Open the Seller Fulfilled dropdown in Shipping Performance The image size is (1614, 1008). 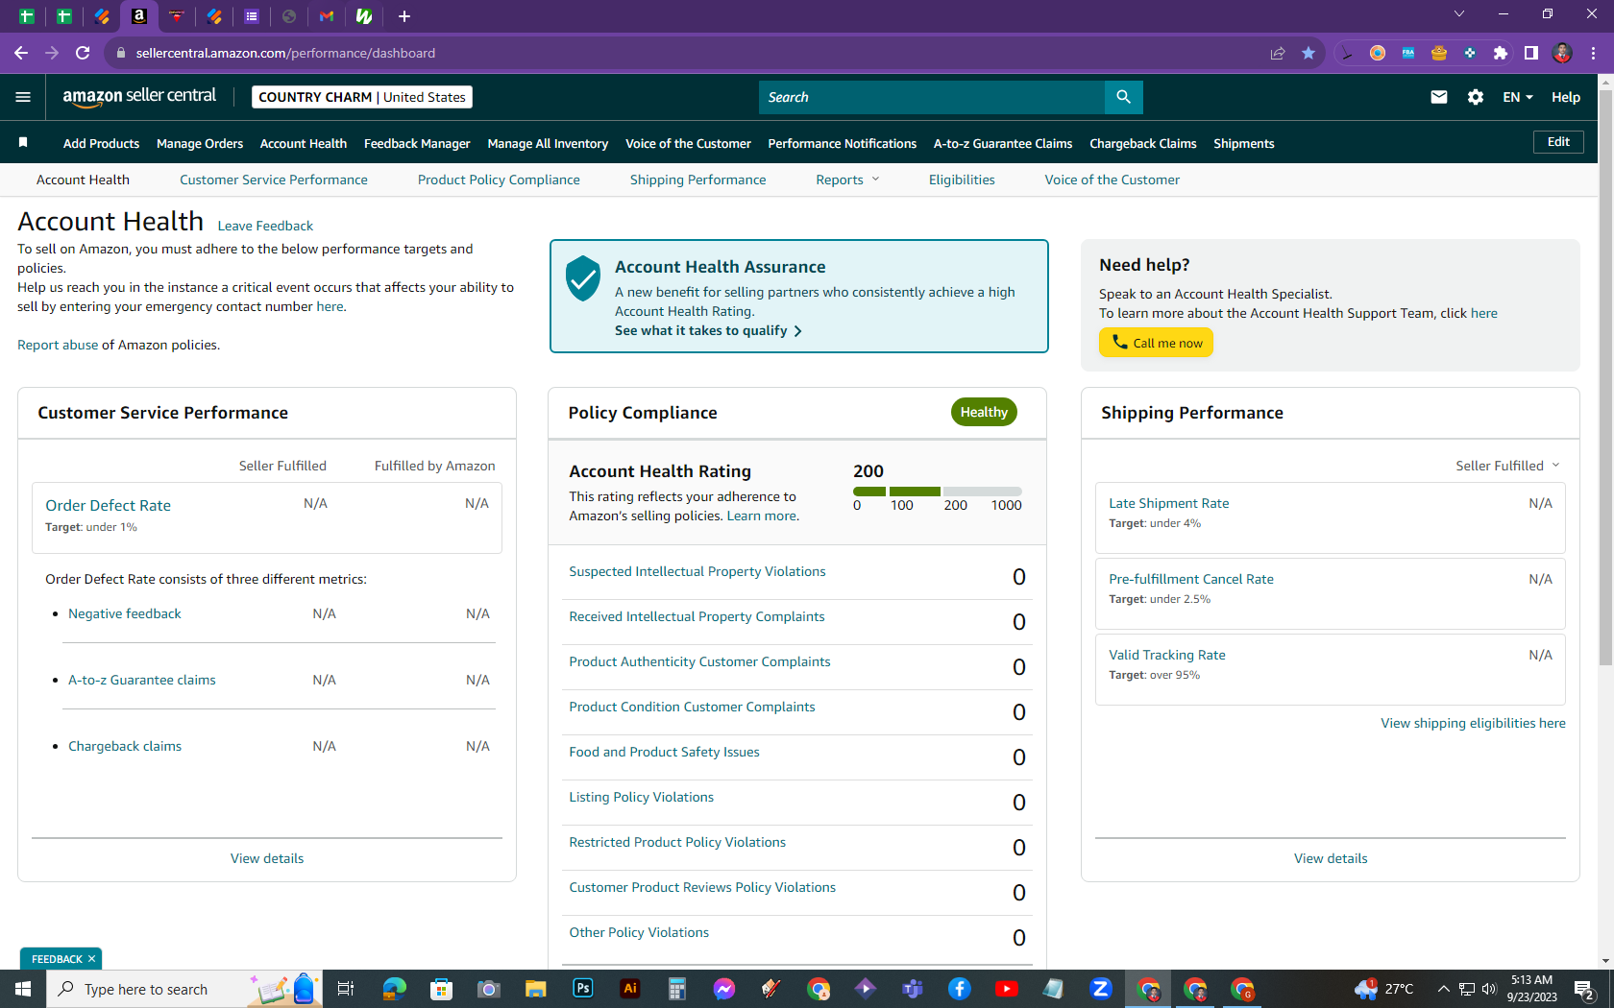[x=1507, y=466]
